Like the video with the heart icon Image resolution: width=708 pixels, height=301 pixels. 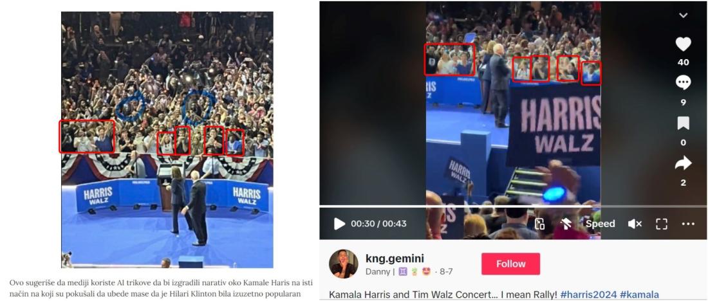coord(683,44)
